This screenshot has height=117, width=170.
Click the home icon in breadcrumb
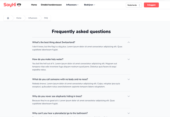pyautogui.click(x=8, y=18)
